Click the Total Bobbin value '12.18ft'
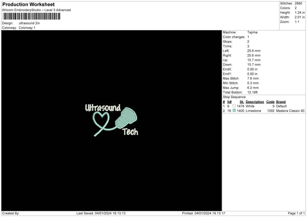307x217 pixels. point(253,93)
